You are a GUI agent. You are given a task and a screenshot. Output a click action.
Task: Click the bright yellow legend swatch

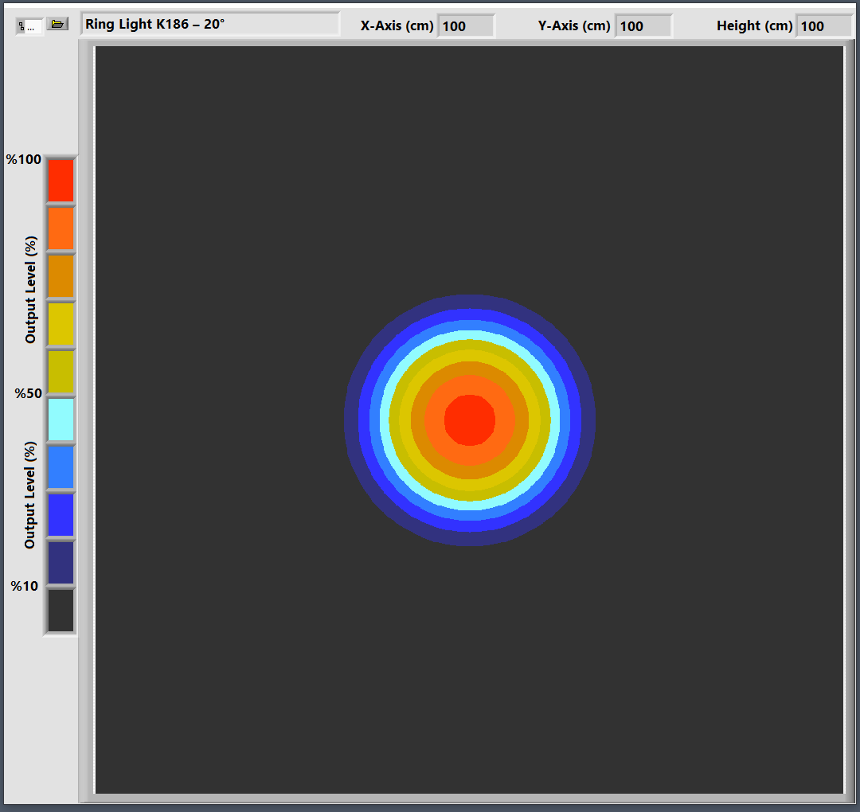pyautogui.click(x=61, y=324)
